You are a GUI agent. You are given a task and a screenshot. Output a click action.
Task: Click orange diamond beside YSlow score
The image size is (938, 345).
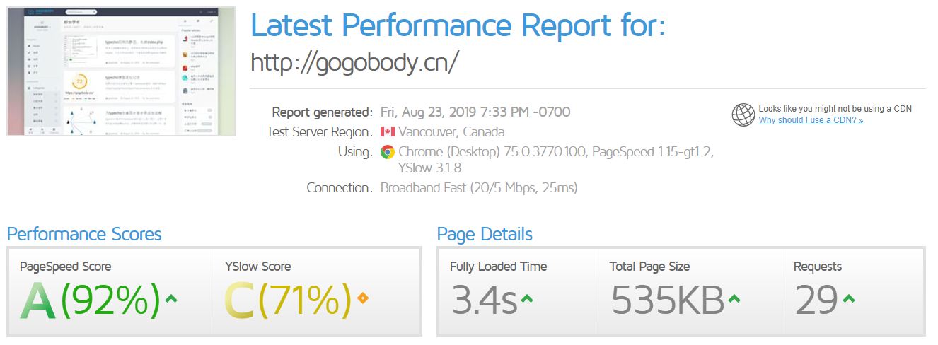tap(364, 299)
